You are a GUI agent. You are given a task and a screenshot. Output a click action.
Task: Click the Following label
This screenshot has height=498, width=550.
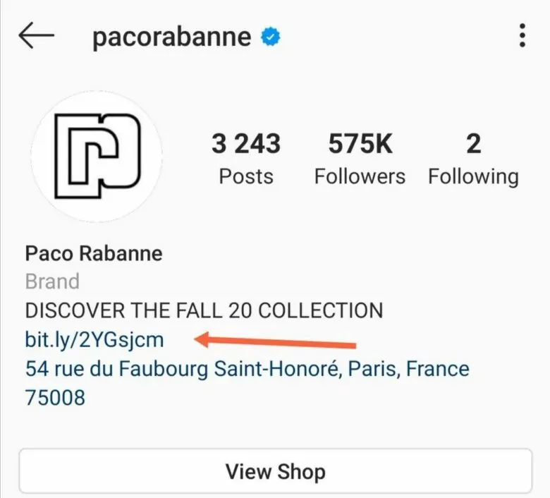point(474,177)
